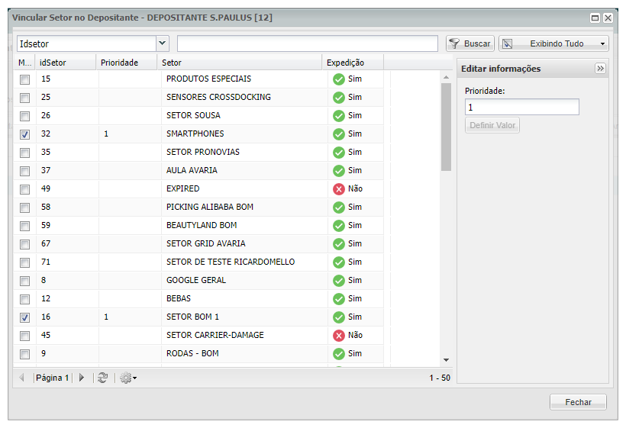This screenshot has height=428, width=626.
Task: Click the icon beside Exibindo Tudo
Action: click(x=507, y=43)
